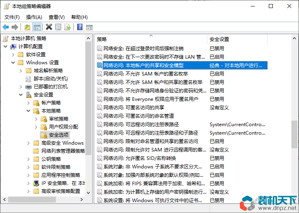This screenshot has width=299, height=213.
Task: Click the blue Help question mark icon
Action: point(80,27)
